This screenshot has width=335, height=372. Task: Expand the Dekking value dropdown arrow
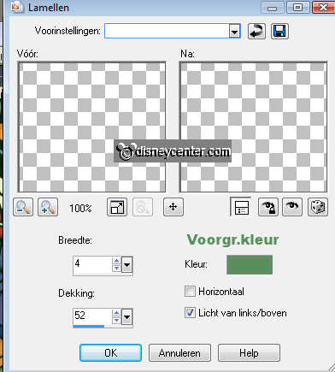pos(126,316)
